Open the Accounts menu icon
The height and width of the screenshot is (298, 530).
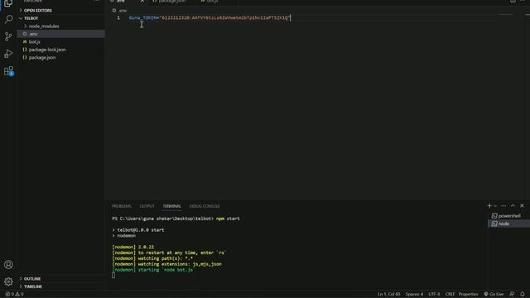click(8, 265)
